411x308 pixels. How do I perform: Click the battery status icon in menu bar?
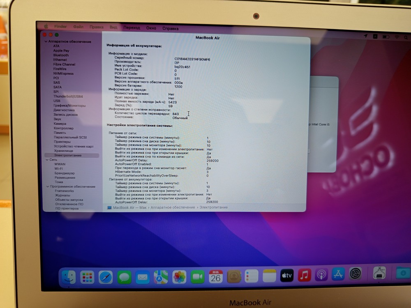click(x=386, y=37)
